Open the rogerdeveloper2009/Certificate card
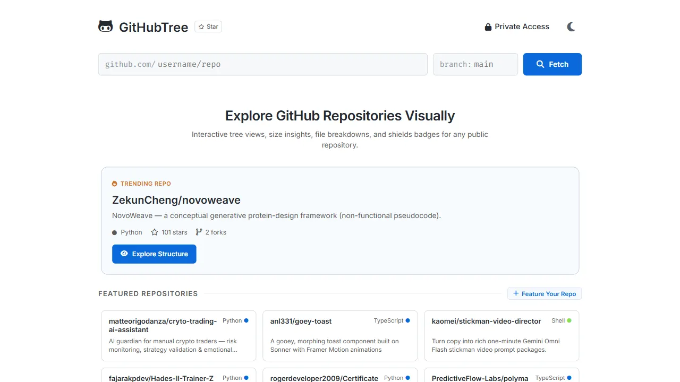Screen dimensions: 680x382 tap(340, 375)
